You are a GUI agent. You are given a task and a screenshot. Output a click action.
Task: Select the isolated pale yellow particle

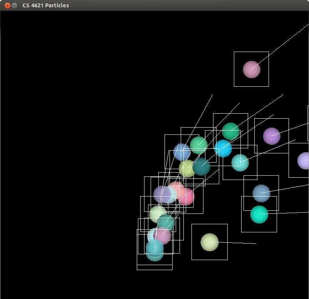[x=210, y=242]
